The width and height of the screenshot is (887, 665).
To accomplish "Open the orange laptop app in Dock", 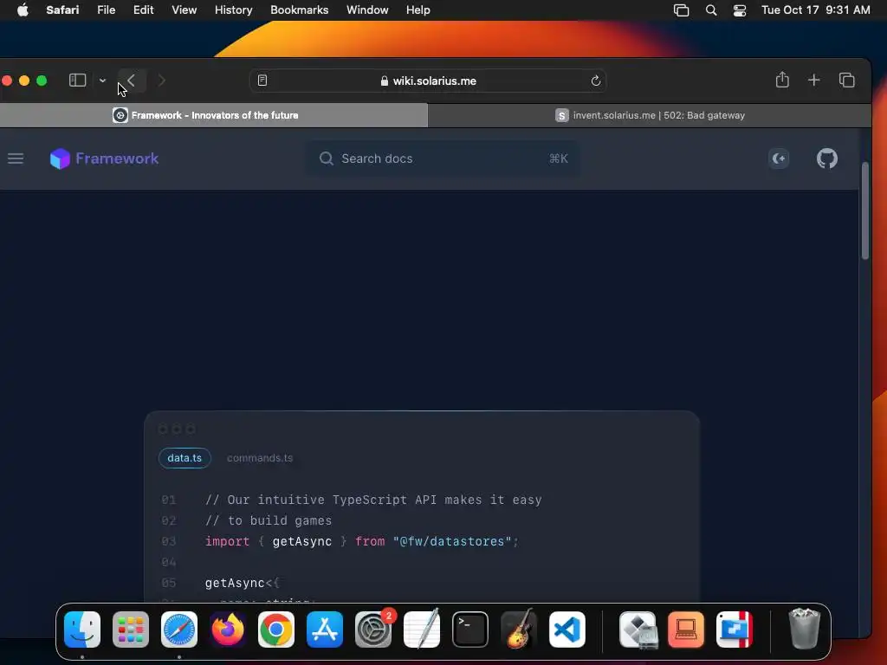I will pos(686,629).
